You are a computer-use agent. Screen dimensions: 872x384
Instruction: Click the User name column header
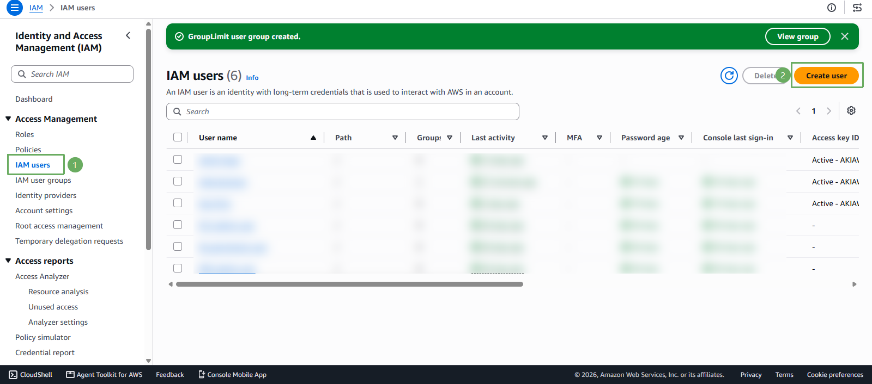(x=218, y=138)
